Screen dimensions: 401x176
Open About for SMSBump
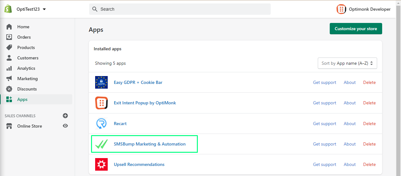coord(350,144)
